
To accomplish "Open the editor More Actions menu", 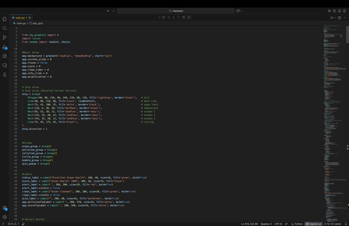I will pos(345,18).
